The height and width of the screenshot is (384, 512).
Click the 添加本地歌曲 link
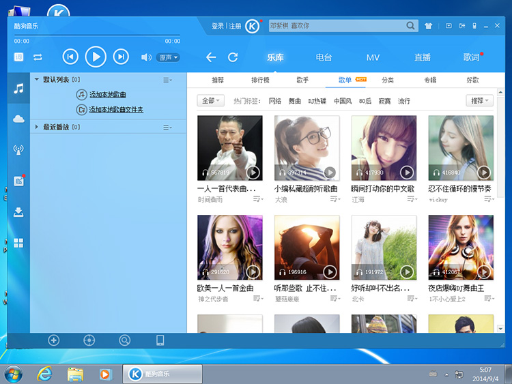click(108, 95)
